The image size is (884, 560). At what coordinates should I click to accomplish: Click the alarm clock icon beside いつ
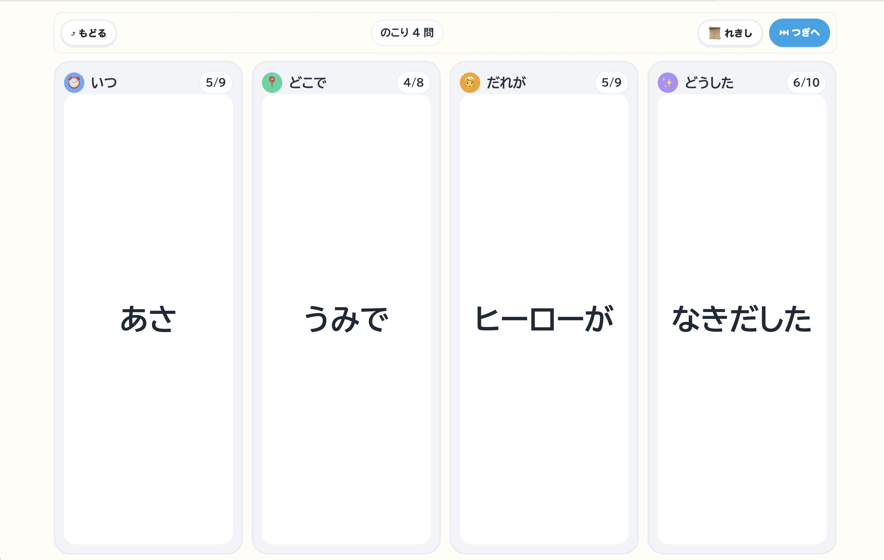(x=74, y=83)
